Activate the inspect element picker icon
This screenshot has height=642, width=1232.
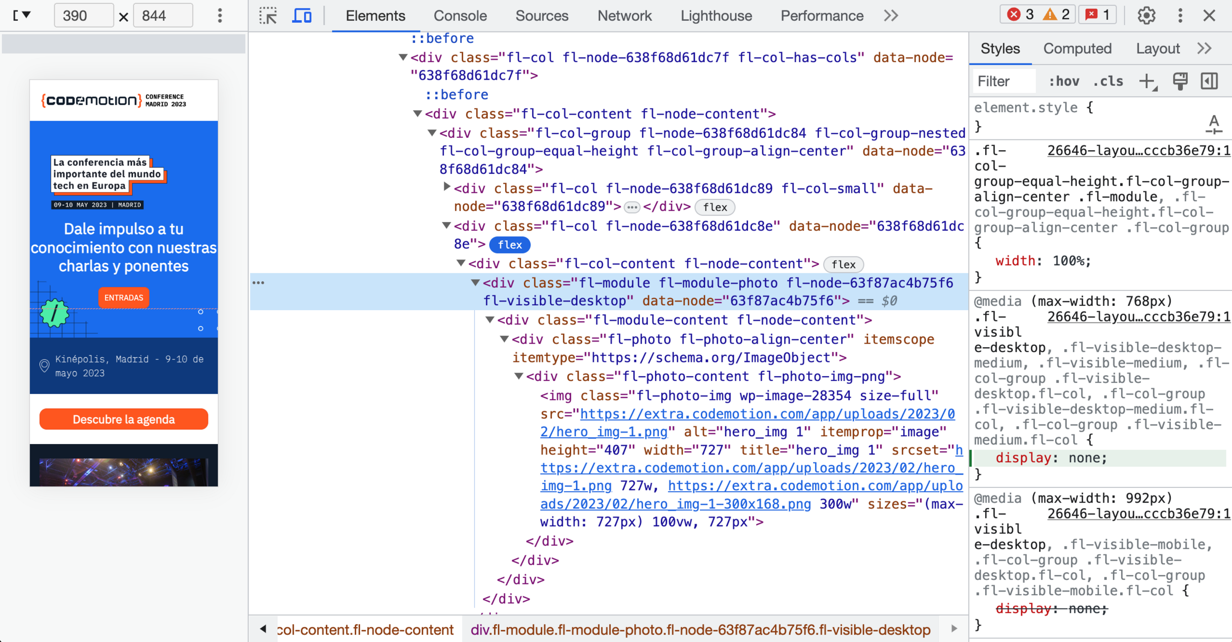pyautogui.click(x=268, y=16)
